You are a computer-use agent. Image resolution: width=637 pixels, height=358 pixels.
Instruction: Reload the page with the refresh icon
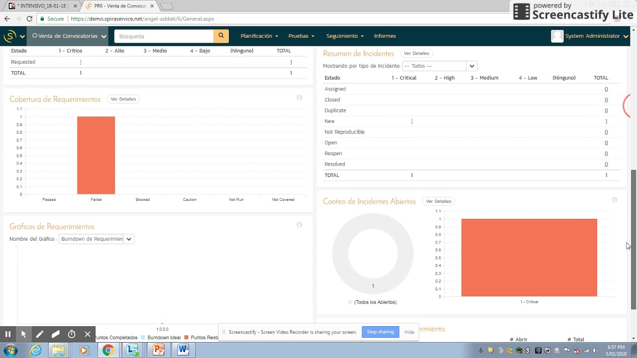29,18
